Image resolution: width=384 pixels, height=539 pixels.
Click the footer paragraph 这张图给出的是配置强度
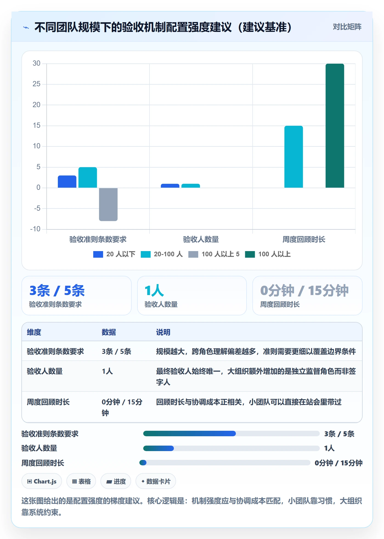pos(192,507)
